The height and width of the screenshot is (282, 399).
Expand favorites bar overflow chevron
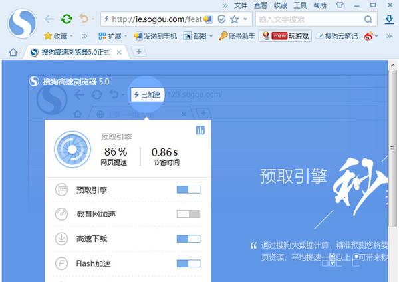(x=84, y=36)
